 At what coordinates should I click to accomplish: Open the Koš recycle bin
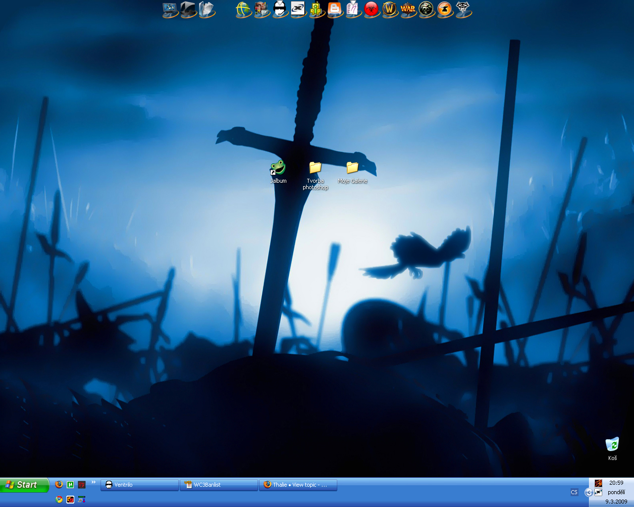[x=612, y=444]
